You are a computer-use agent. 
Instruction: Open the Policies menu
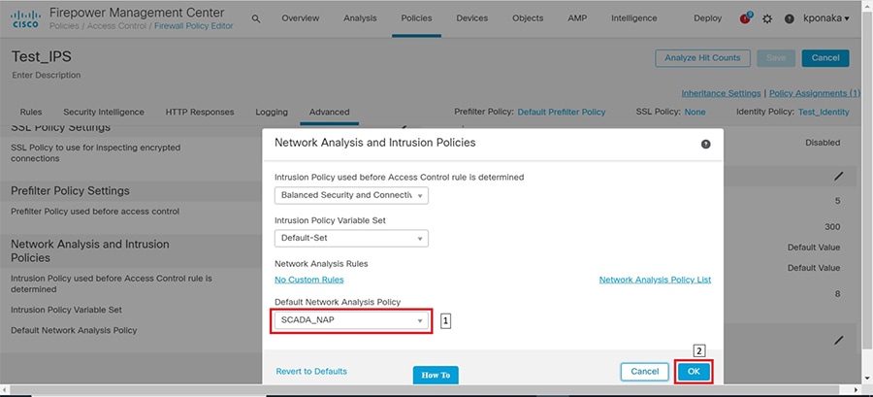(416, 18)
